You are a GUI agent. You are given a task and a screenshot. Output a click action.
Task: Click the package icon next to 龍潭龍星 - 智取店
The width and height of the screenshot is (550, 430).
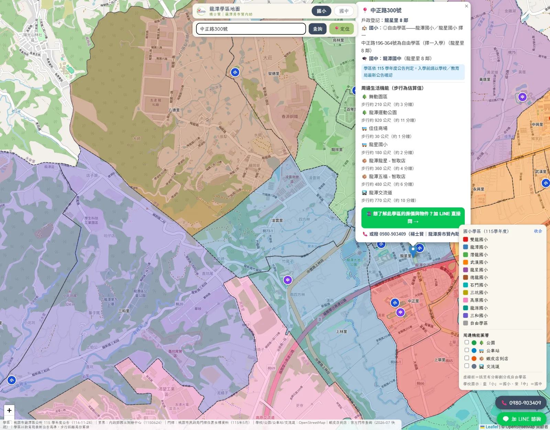(364, 161)
